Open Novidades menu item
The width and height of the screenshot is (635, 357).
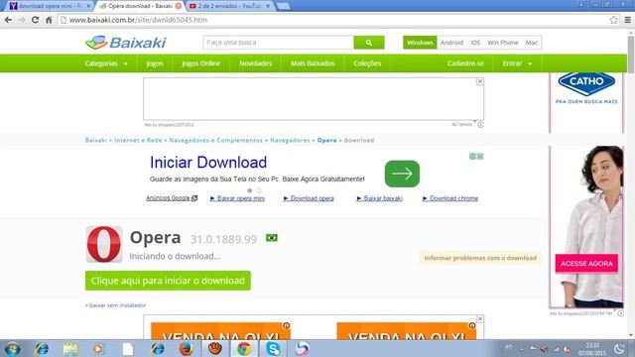tap(256, 63)
